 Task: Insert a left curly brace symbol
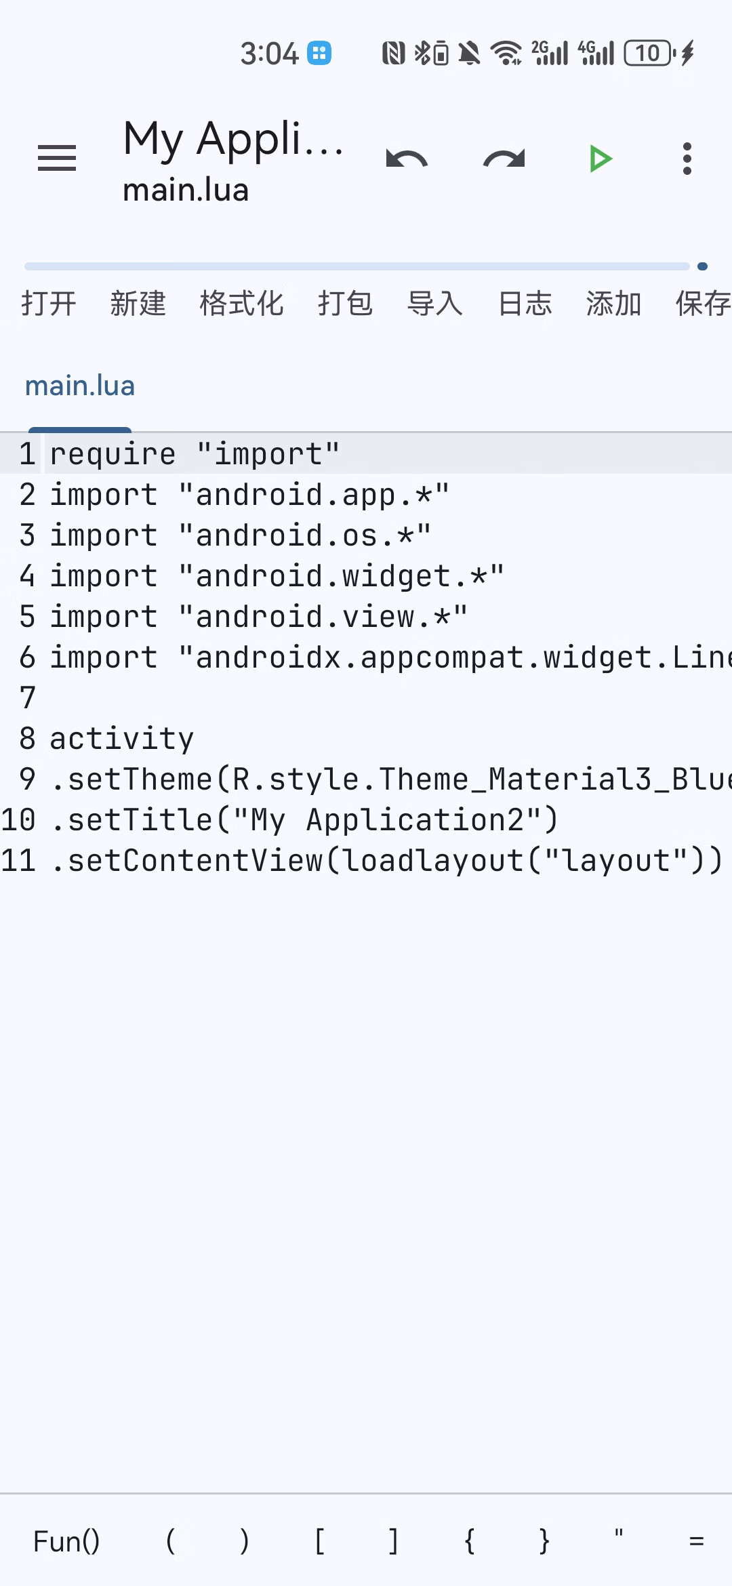tap(469, 1542)
